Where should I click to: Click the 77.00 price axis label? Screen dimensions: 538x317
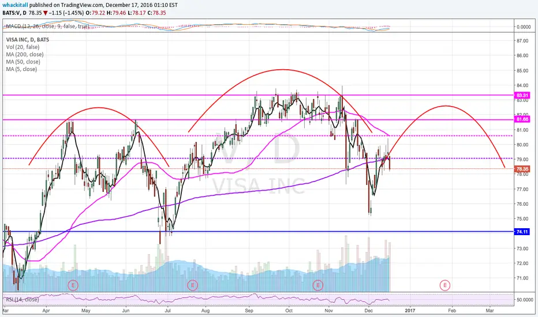tap(522, 189)
